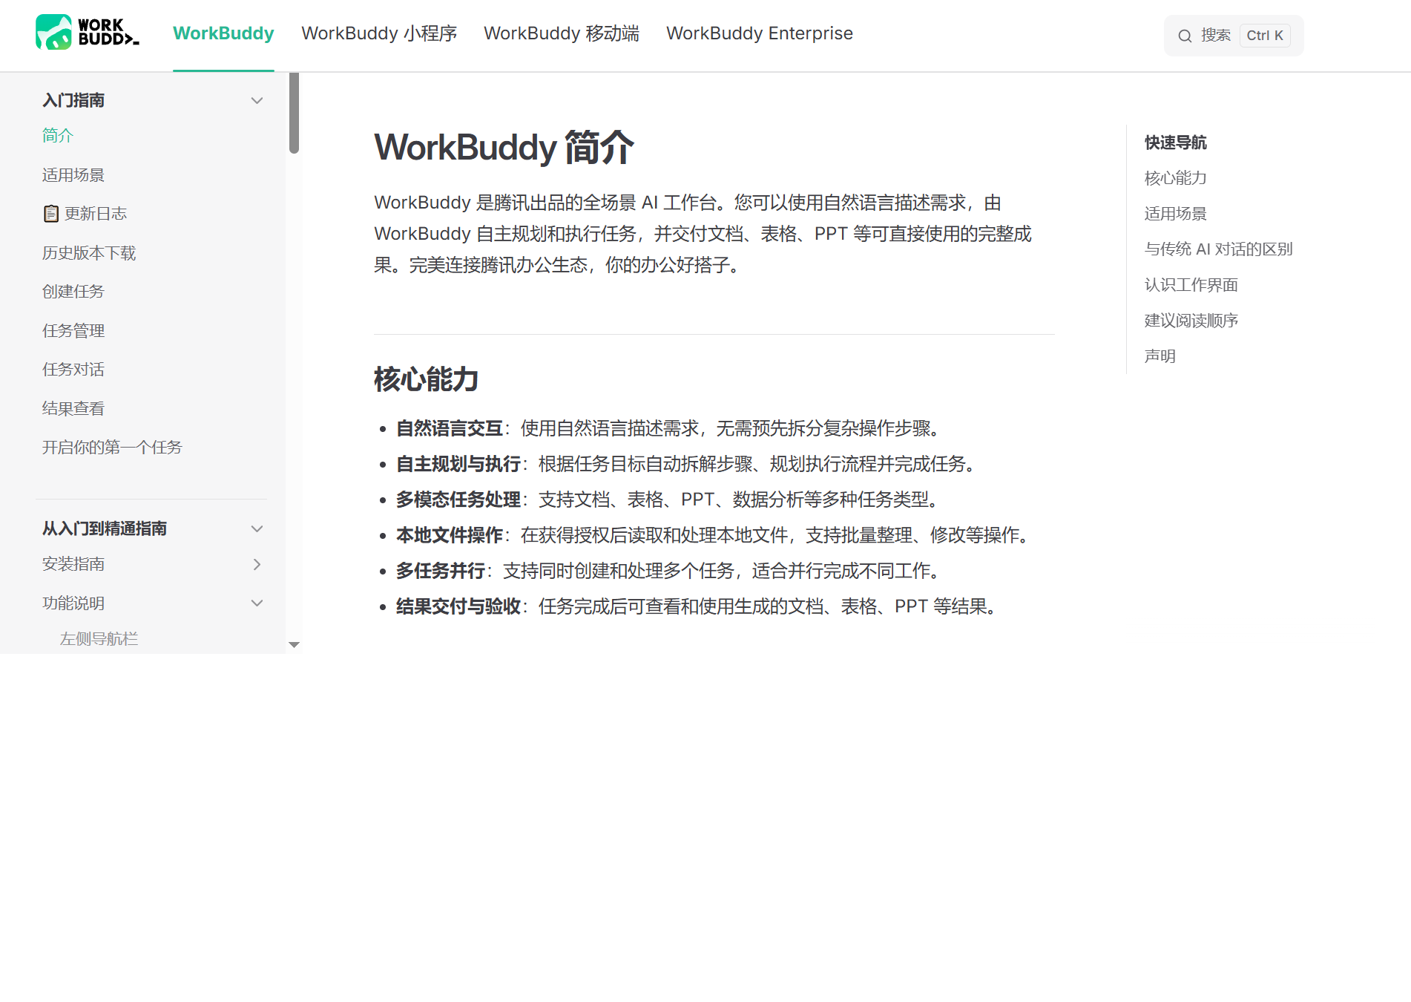Screen dimensions: 1411x1002
Task: Collapse the 从入门到精通指南 section
Action: tap(257, 528)
